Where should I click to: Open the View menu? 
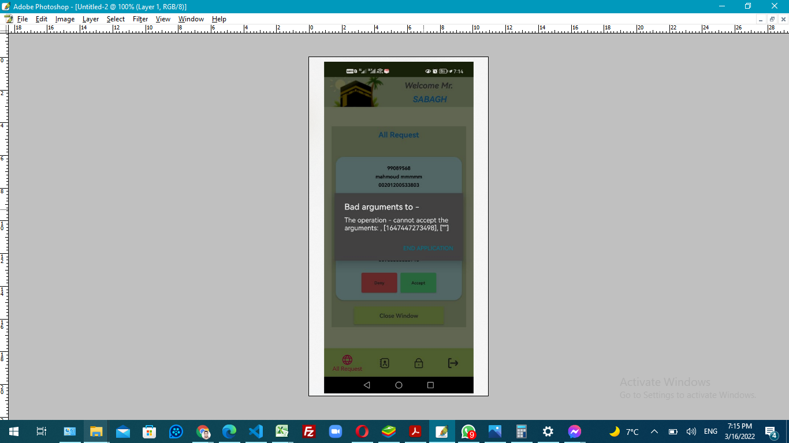pyautogui.click(x=163, y=19)
